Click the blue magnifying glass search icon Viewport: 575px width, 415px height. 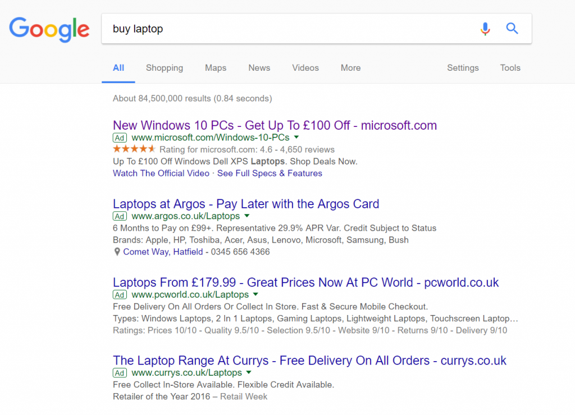click(512, 28)
